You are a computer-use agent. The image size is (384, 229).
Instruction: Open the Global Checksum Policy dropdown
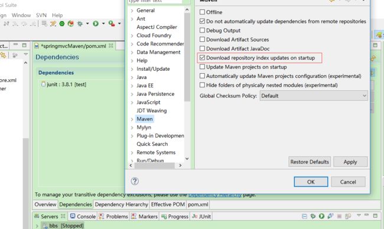(x=314, y=96)
